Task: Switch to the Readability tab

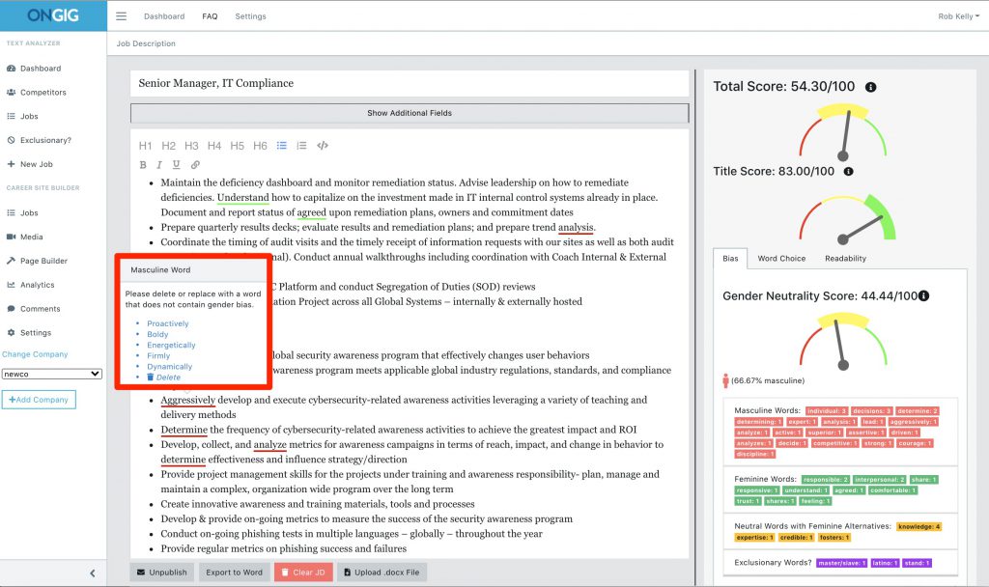Action: coord(845,259)
